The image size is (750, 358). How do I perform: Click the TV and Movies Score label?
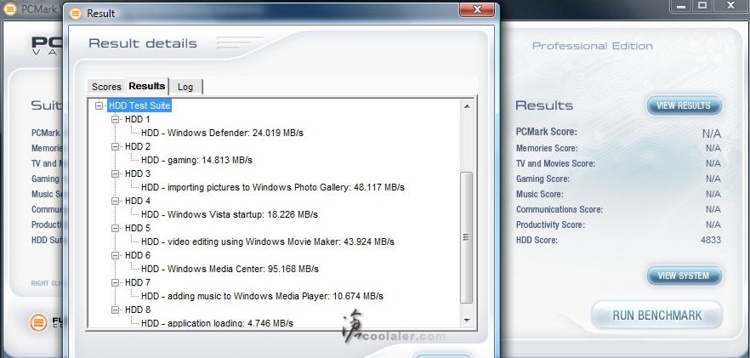coord(555,163)
